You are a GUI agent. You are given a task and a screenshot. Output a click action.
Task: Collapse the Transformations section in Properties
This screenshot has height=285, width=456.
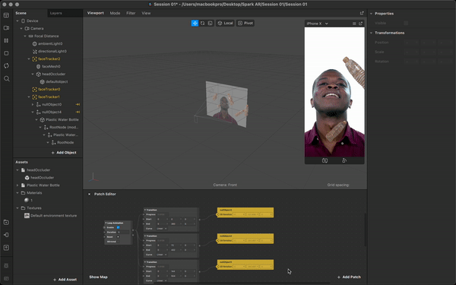point(371,33)
